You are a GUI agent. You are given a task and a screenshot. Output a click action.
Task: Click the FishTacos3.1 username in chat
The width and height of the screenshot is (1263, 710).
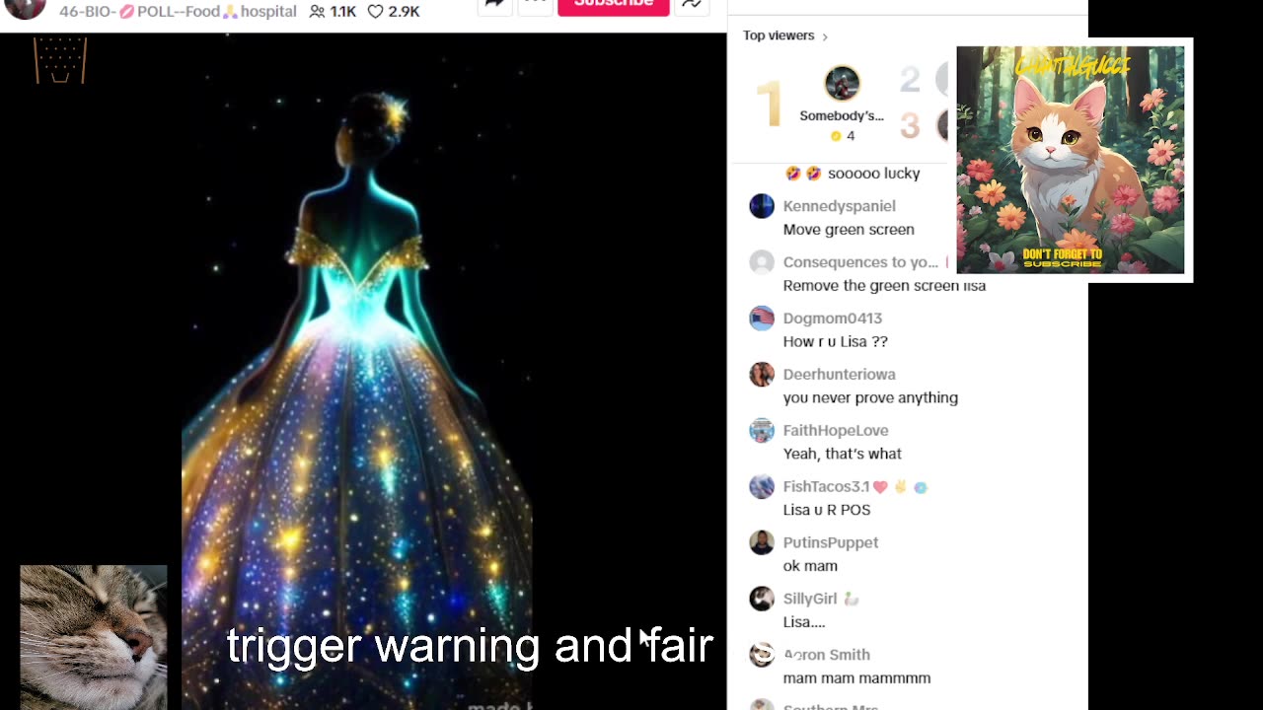pyautogui.click(x=826, y=487)
